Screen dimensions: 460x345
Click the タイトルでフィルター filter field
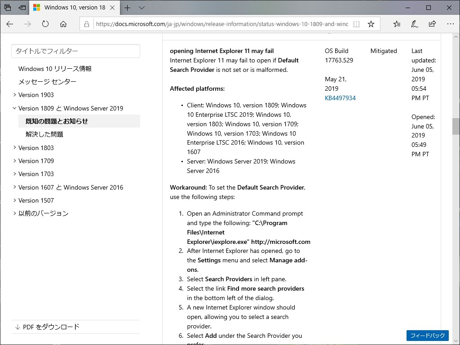click(x=75, y=51)
